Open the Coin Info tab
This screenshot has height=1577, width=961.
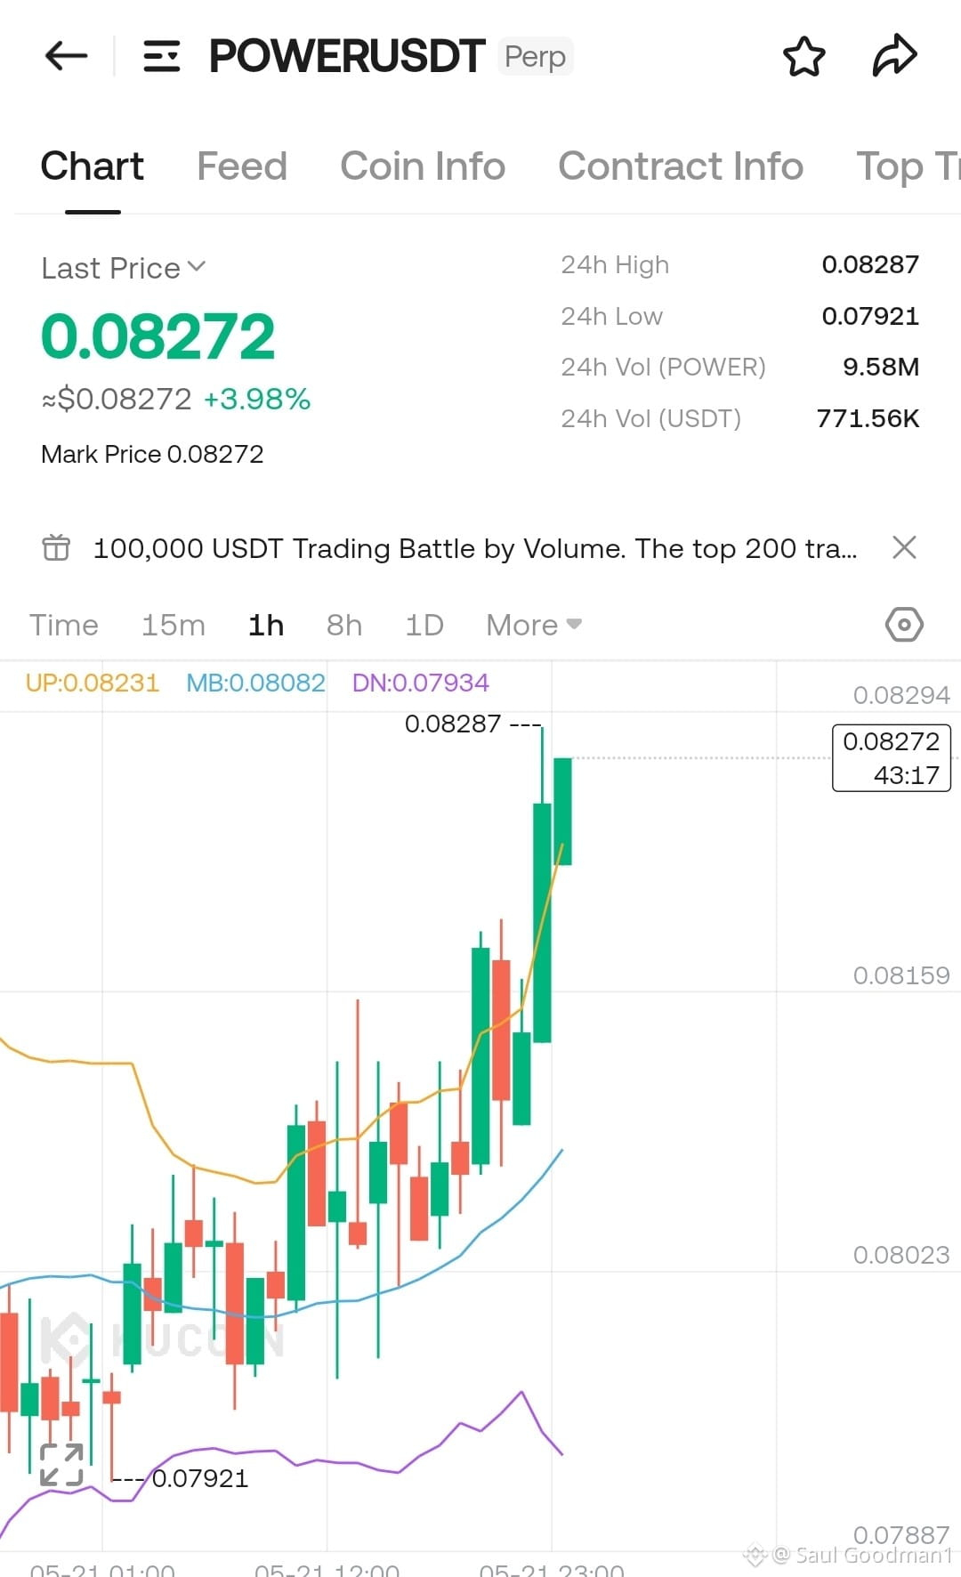pos(423,166)
